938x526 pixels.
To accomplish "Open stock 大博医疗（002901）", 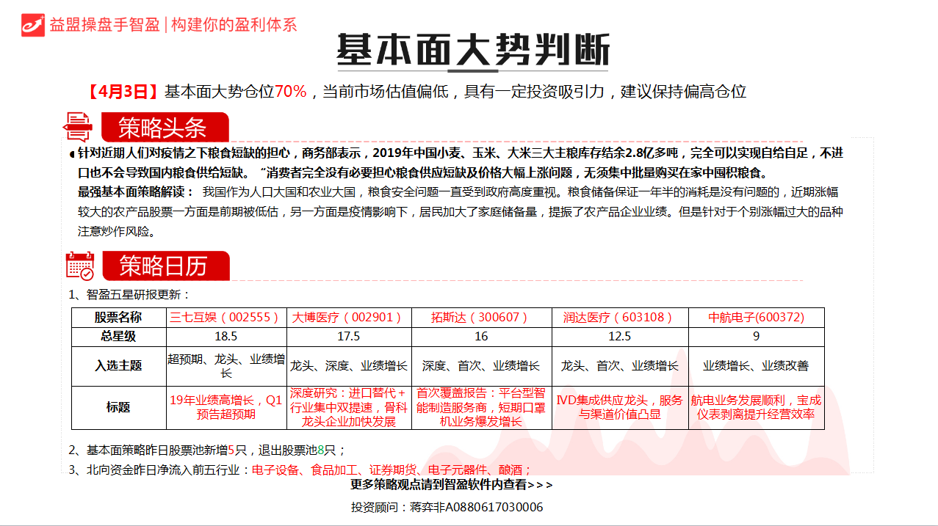I will pyautogui.click(x=348, y=318).
